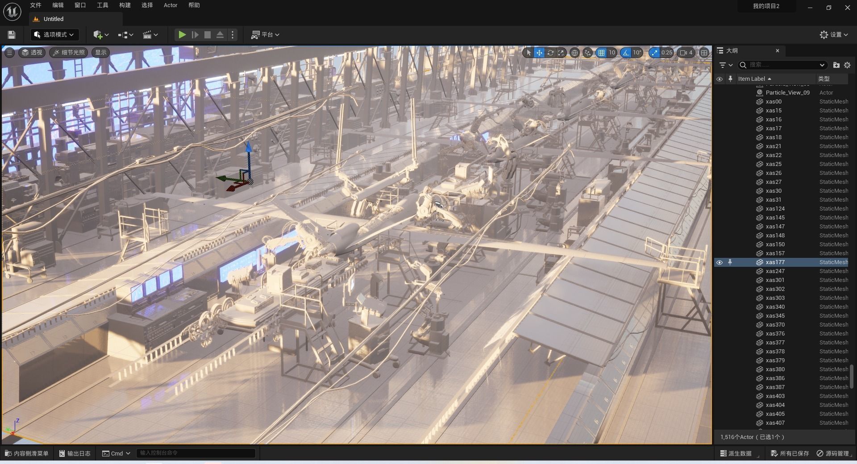The width and height of the screenshot is (857, 464).
Task: Open the 编辑 menu
Action: 58,5
